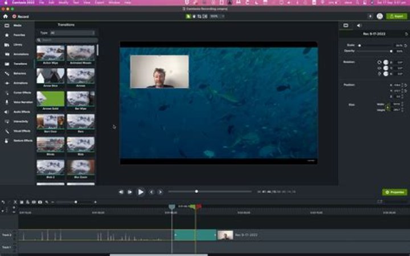Click the Cut scissors timeline icon

(15, 202)
